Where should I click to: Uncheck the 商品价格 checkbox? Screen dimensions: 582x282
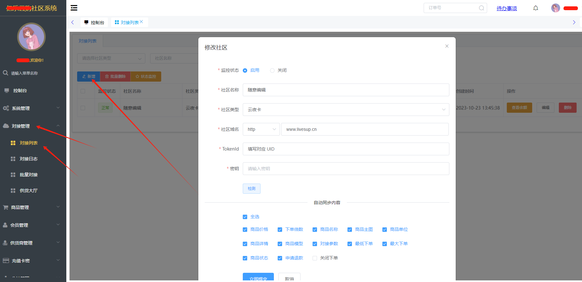(245, 230)
